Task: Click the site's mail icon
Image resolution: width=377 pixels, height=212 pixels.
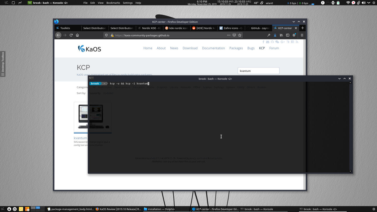Action: [268, 42]
